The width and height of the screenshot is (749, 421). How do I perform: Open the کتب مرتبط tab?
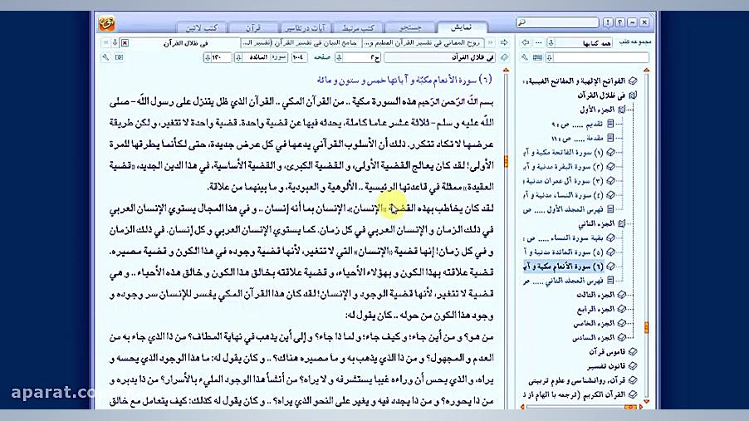(358, 27)
